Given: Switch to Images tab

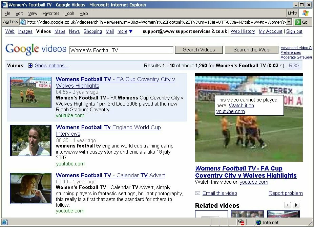Looking at the screenshot, I should tap(25, 31).
